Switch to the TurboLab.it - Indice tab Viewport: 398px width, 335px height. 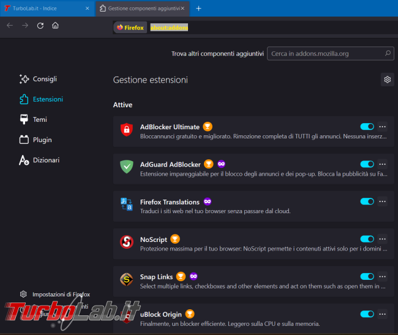48,9
